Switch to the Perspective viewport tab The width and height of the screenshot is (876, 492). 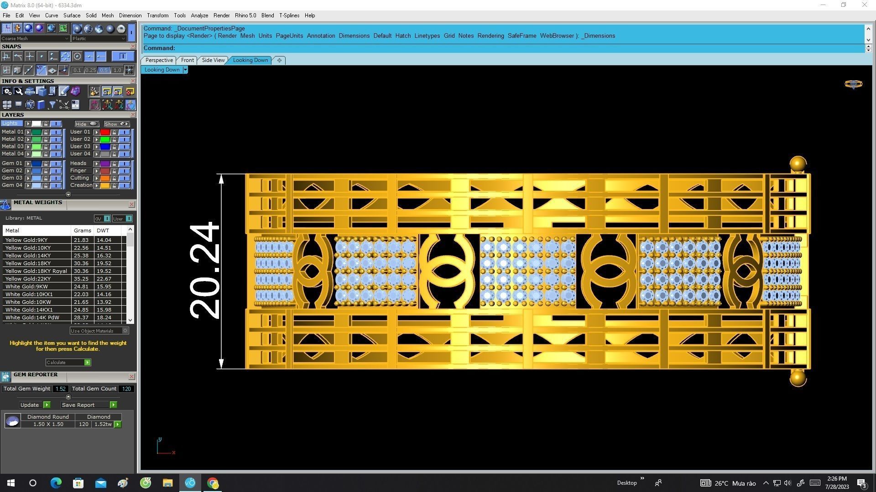(159, 60)
